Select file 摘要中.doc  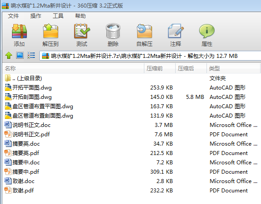click(x=132, y=163)
